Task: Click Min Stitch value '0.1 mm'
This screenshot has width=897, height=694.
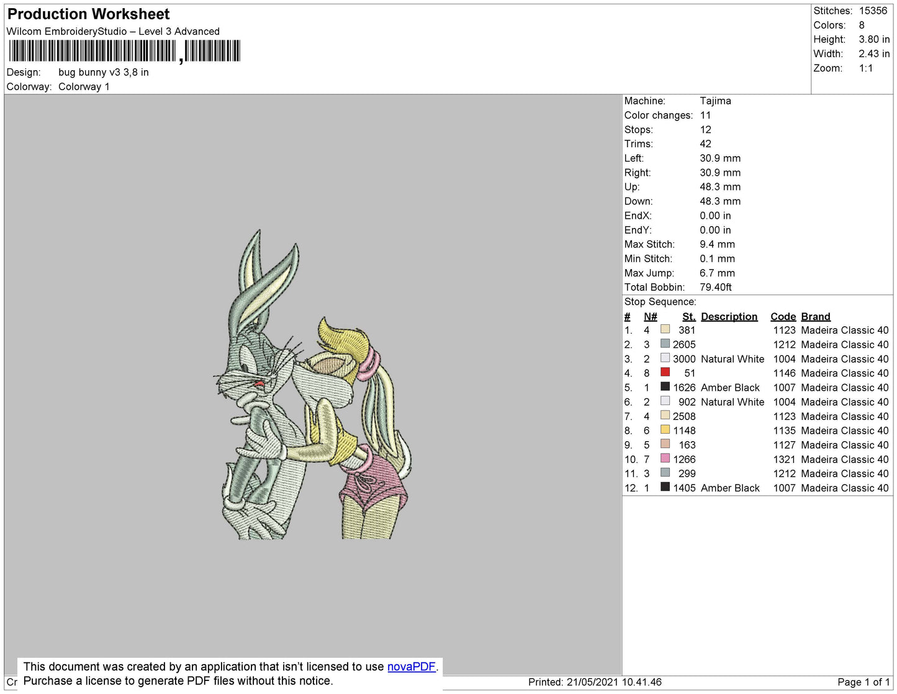Action: point(717,258)
